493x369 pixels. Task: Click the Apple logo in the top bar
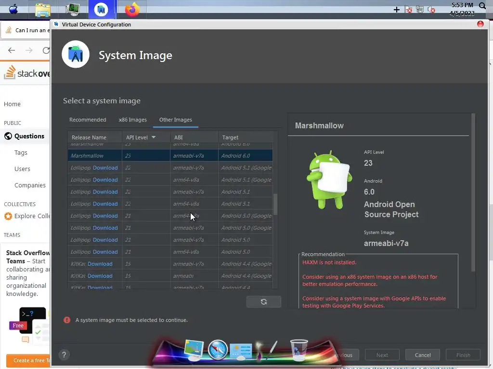pos(13,9)
